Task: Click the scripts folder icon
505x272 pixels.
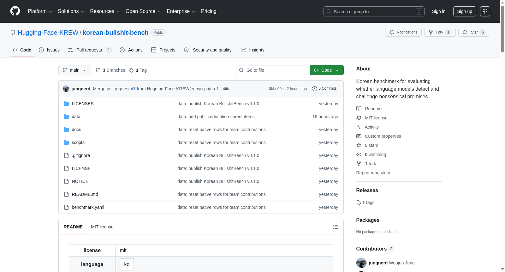Action: 66,142
